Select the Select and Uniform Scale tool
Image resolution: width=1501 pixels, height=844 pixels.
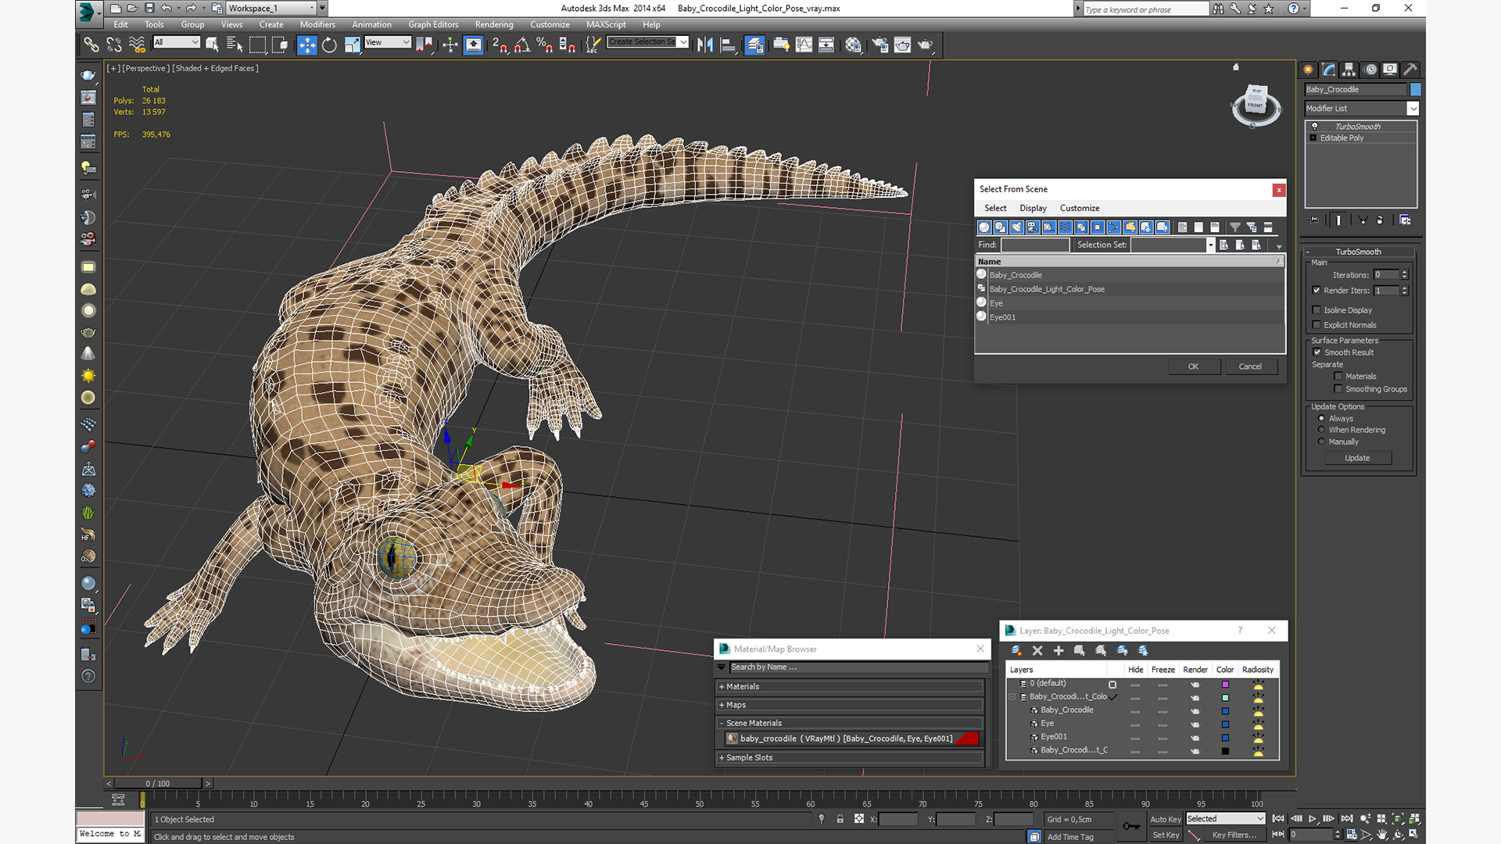click(352, 45)
